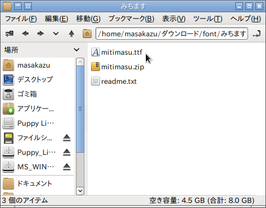Screen dimensions: 266x208
Task: Expand the 場所 side pane dropdown
Action: coord(77,50)
